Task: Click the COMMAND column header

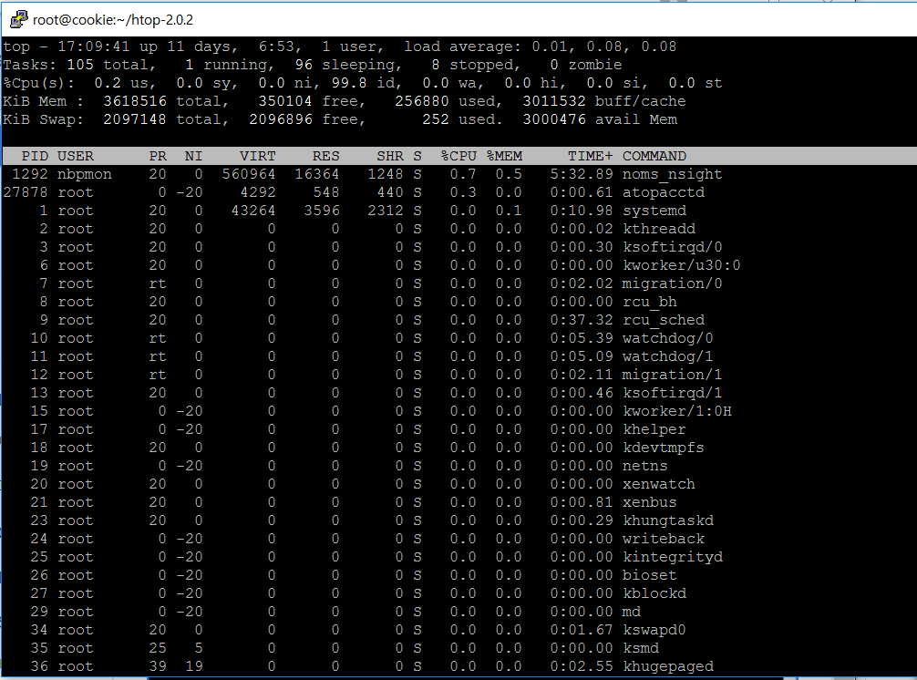Action: 654,156
